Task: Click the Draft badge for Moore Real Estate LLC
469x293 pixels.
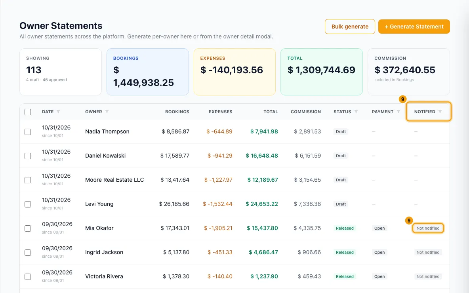Action: (341, 180)
